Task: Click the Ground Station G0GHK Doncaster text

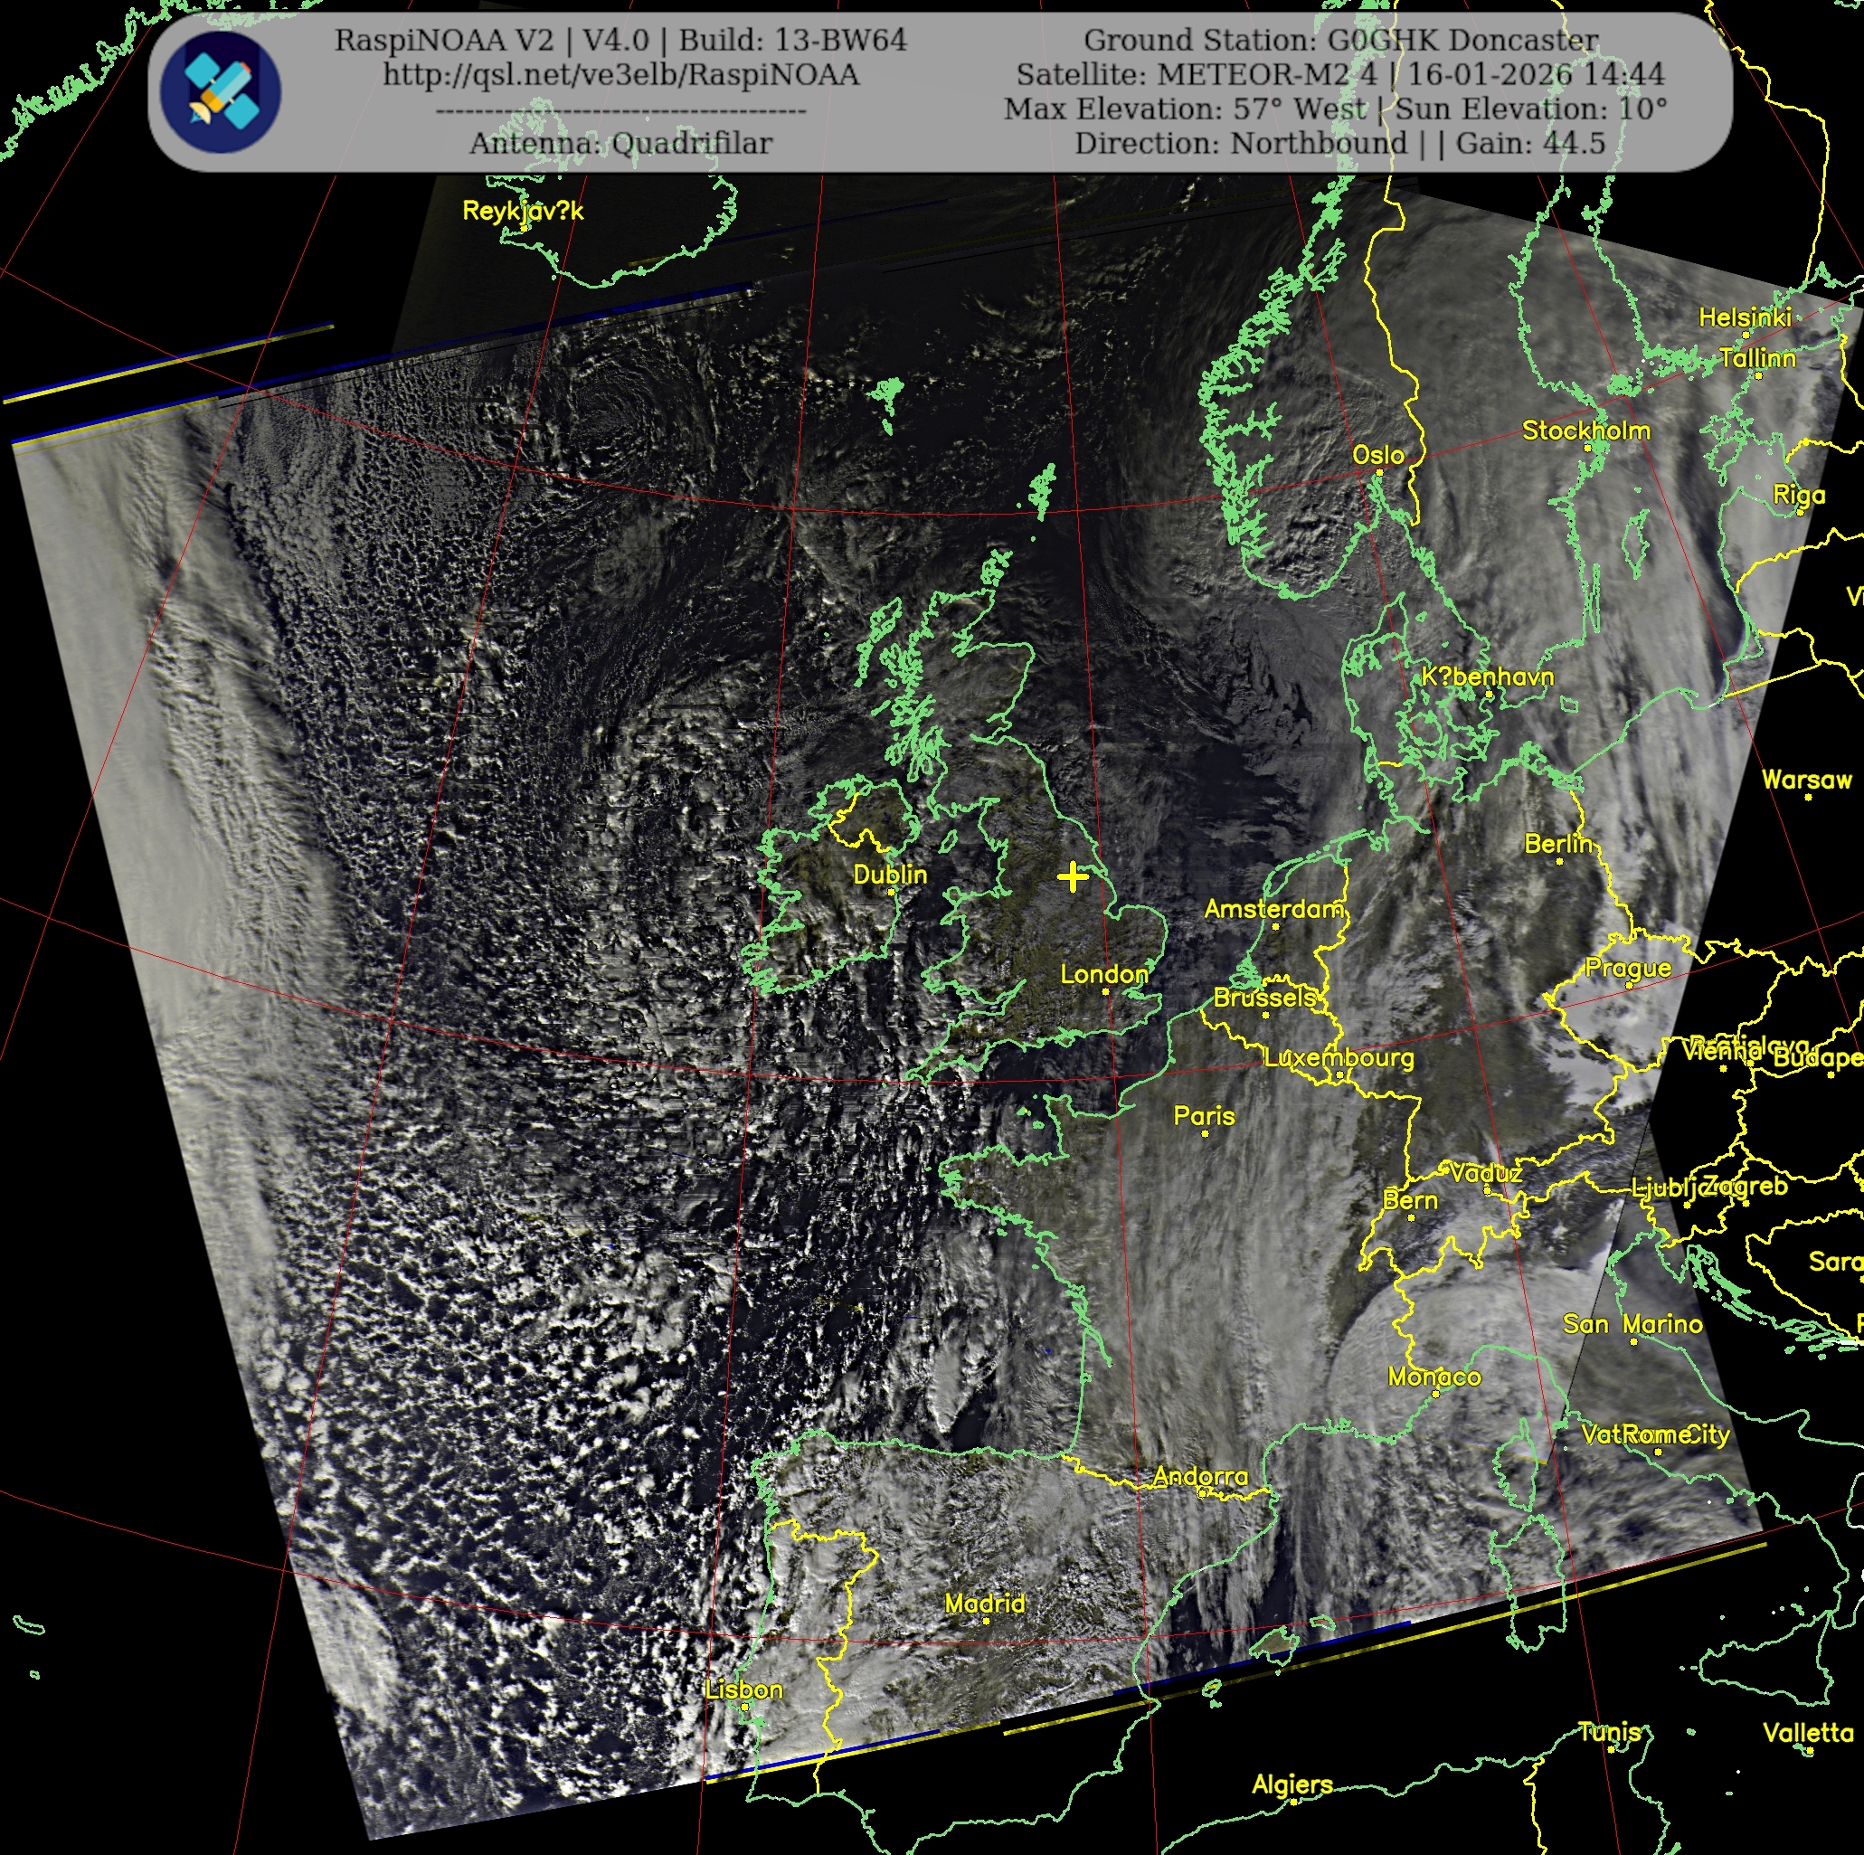Action: (x=1341, y=41)
